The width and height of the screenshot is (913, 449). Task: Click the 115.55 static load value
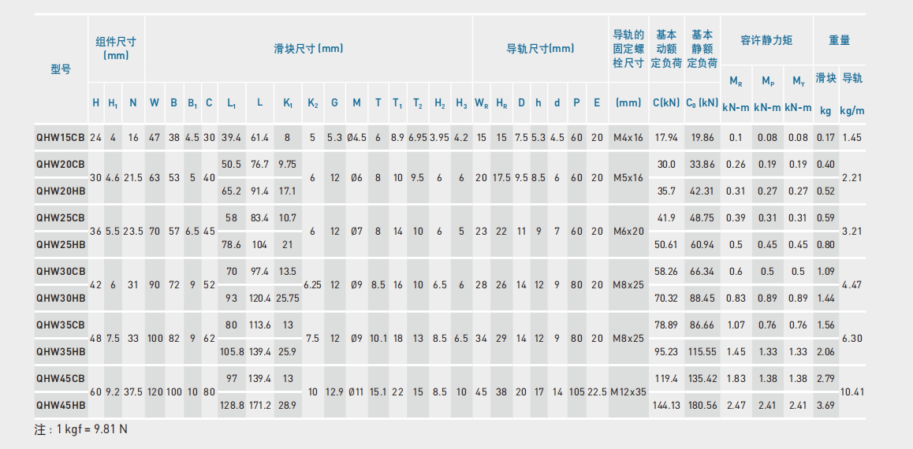click(x=702, y=352)
